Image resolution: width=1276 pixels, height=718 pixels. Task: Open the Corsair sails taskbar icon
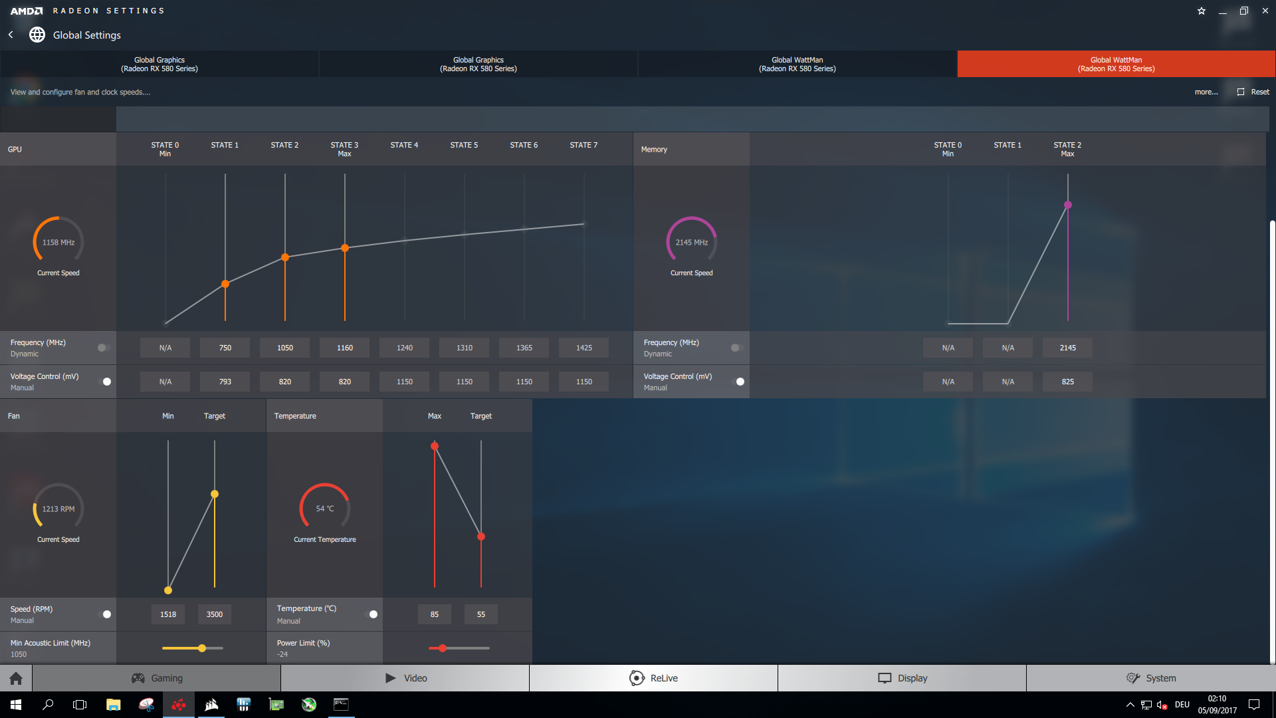pos(211,705)
